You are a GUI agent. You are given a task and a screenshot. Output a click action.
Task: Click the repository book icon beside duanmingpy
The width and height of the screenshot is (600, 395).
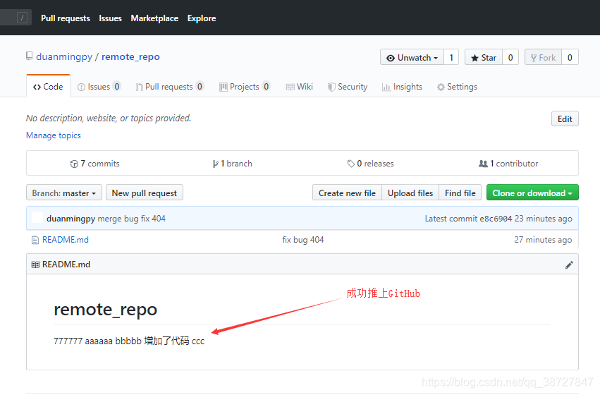tap(29, 56)
